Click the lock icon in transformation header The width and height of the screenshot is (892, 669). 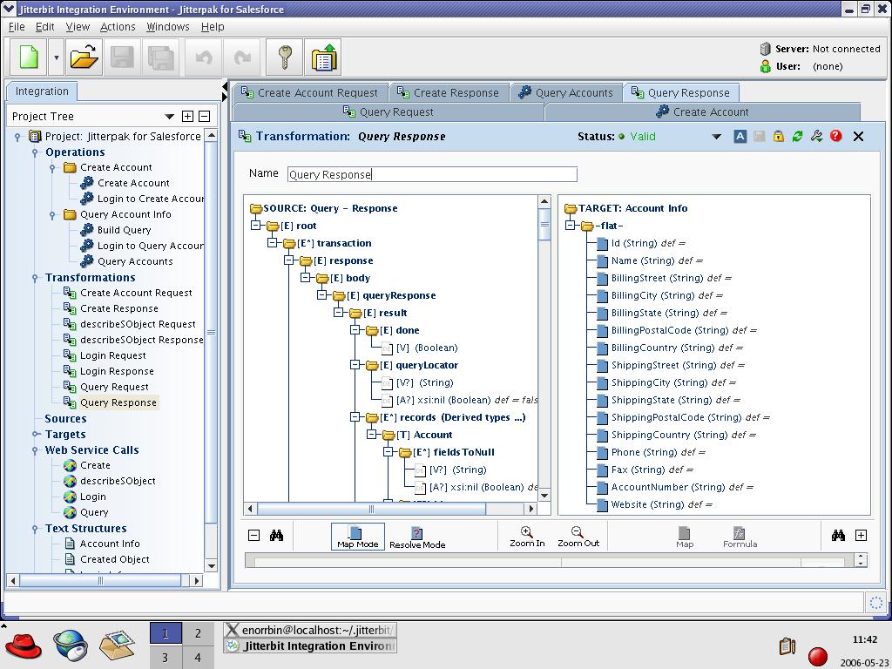778,136
